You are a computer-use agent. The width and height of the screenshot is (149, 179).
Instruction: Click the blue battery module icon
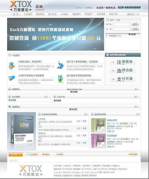12,78
